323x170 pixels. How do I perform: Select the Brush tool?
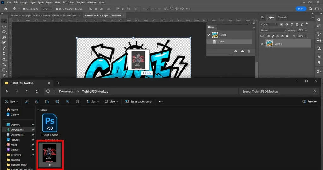[4, 48]
